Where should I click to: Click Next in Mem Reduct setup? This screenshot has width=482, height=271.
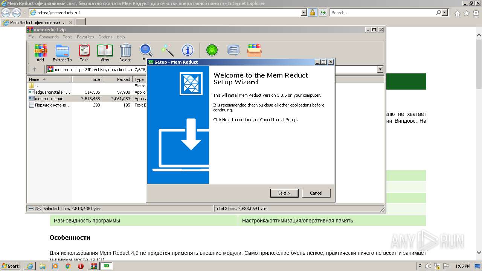click(x=284, y=193)
